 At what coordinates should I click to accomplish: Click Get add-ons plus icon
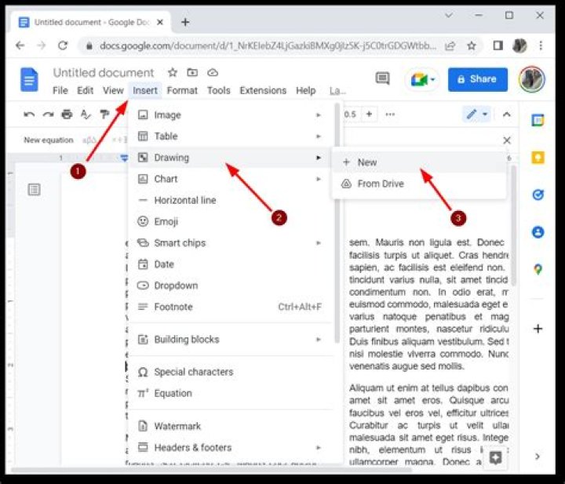click(538, 329)
